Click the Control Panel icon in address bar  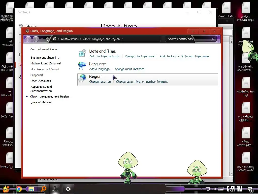tap(54, 39)
